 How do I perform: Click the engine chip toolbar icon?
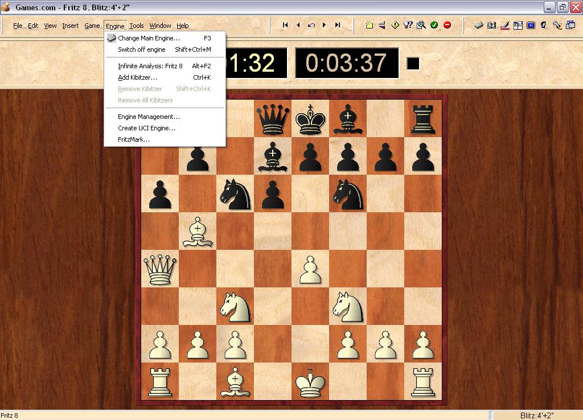pyautogui.click(x=478, y=25)
